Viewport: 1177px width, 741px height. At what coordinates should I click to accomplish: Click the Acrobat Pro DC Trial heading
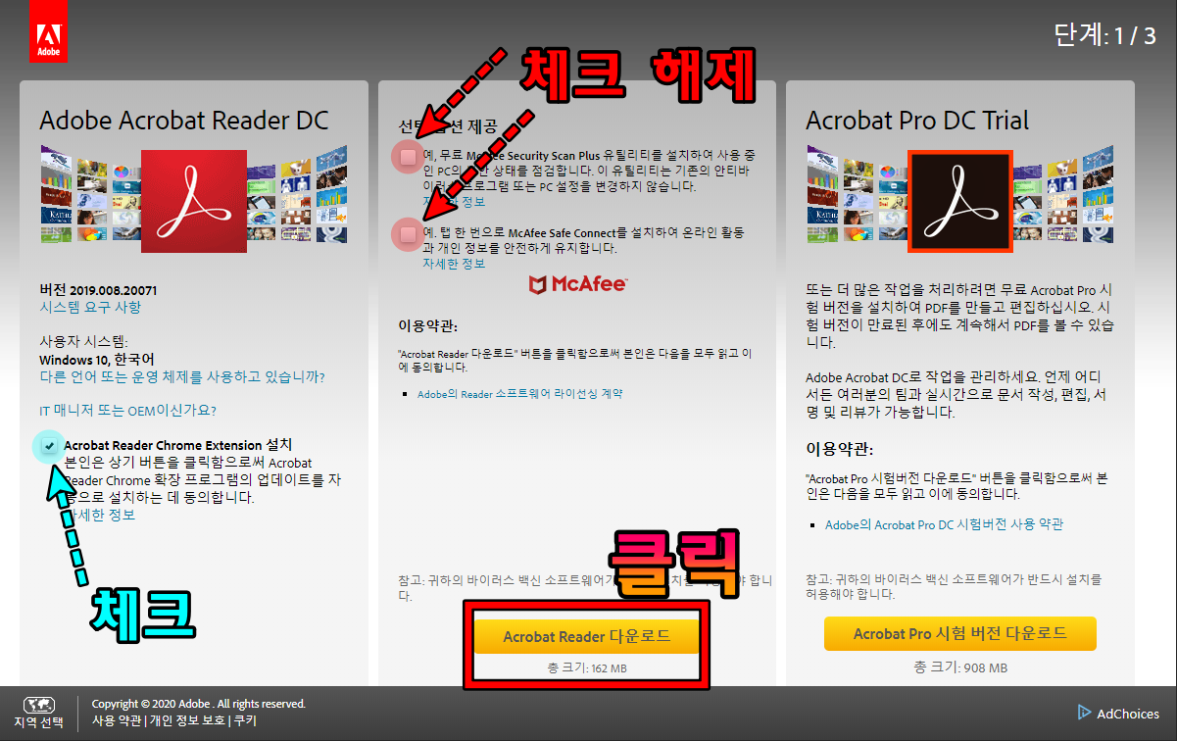[x=917, y=121]
